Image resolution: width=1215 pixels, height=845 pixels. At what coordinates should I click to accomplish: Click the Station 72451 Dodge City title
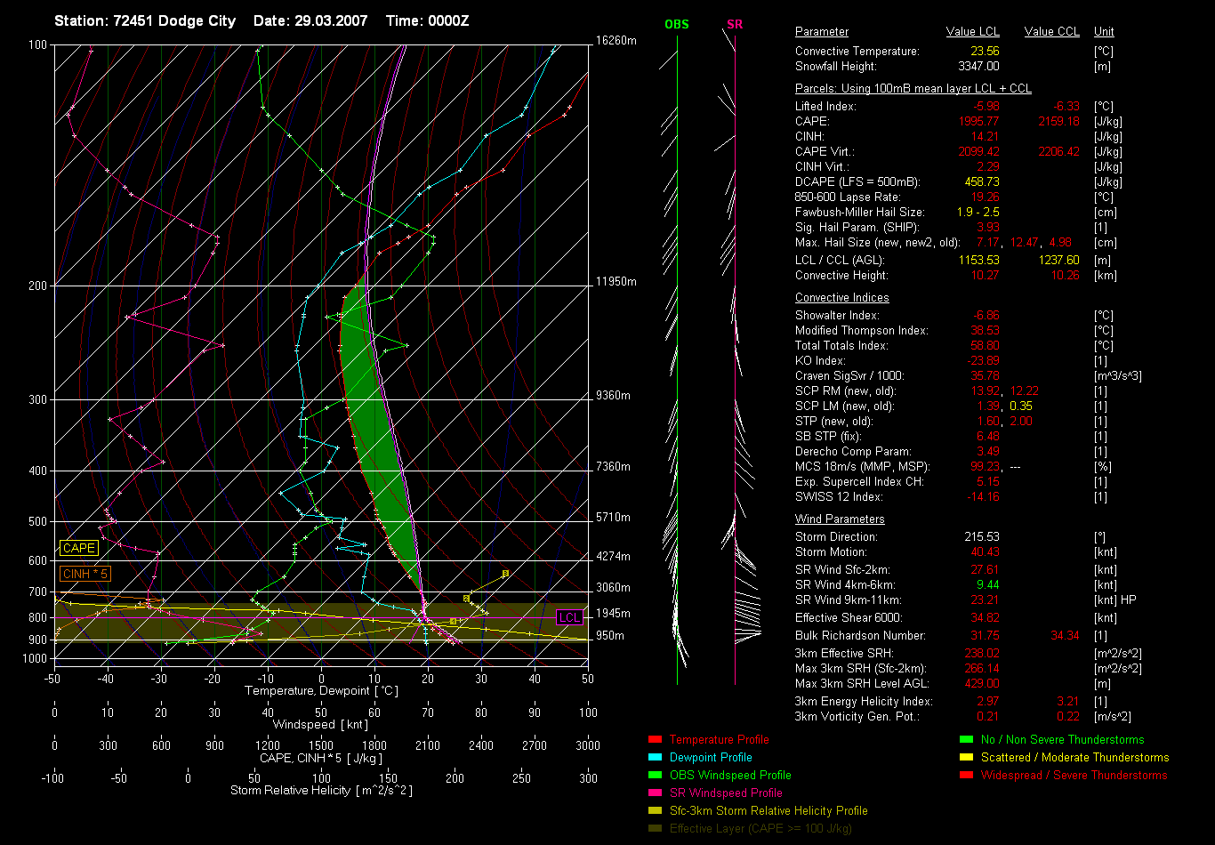[x=145, y=20]
